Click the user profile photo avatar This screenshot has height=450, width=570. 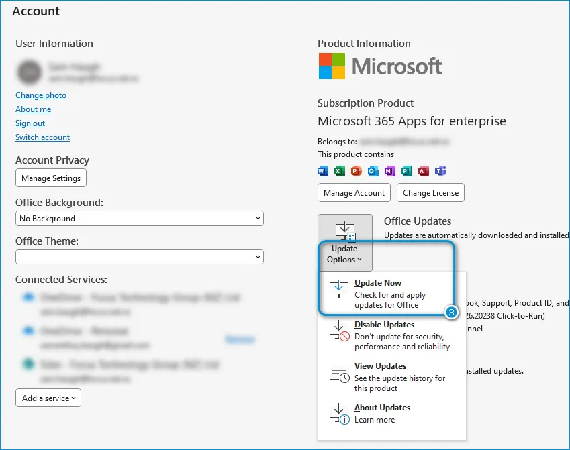coord(29,72)
